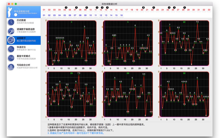Select red ball number 03

(x=54, y=10)
